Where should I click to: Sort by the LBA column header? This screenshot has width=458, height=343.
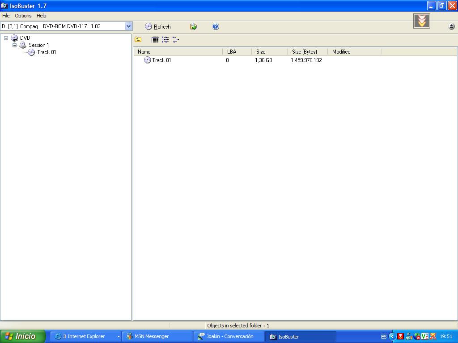(x=237, y=52)
